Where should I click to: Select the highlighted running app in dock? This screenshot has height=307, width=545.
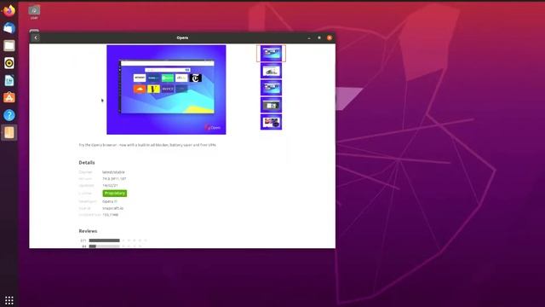tap(9, 133)
